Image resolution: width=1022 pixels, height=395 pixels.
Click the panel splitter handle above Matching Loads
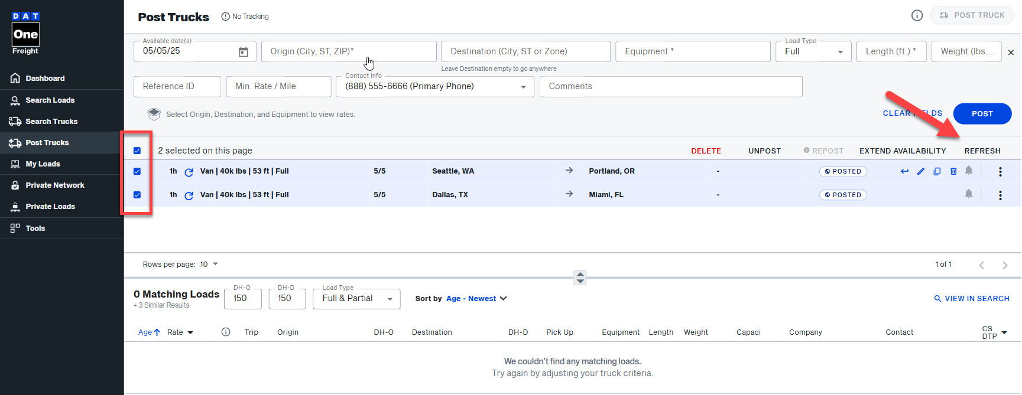tap(580, 278)
